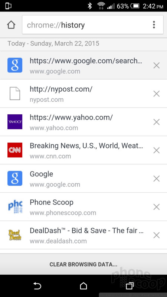Tap the CNN favicon

pos(15,150)
